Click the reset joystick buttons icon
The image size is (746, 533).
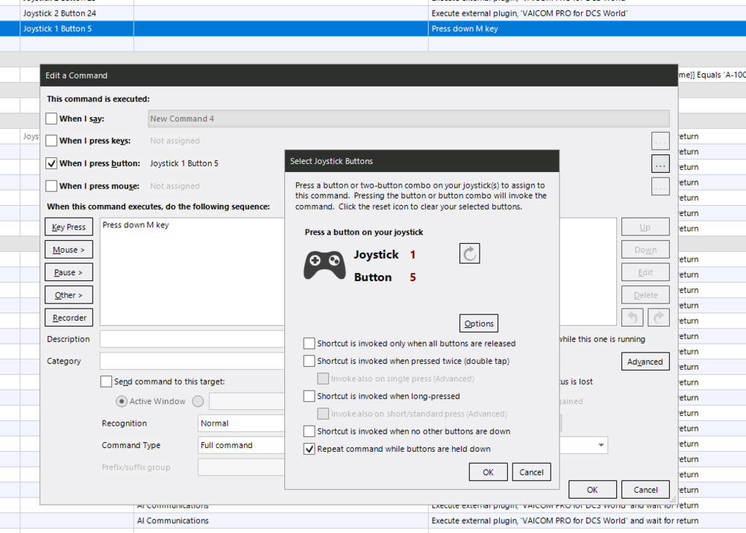[469, 254]
